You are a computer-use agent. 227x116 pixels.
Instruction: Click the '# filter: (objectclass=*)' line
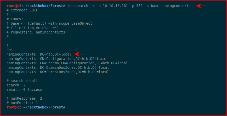pos(33,28)
